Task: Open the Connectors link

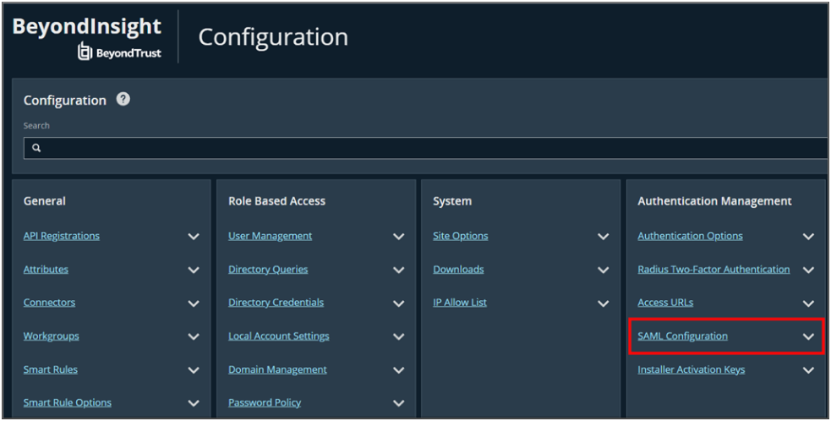Action: 49,303
